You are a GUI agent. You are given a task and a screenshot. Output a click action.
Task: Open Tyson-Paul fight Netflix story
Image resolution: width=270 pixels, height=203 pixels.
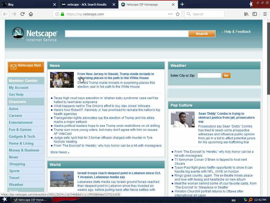point(214,169)
